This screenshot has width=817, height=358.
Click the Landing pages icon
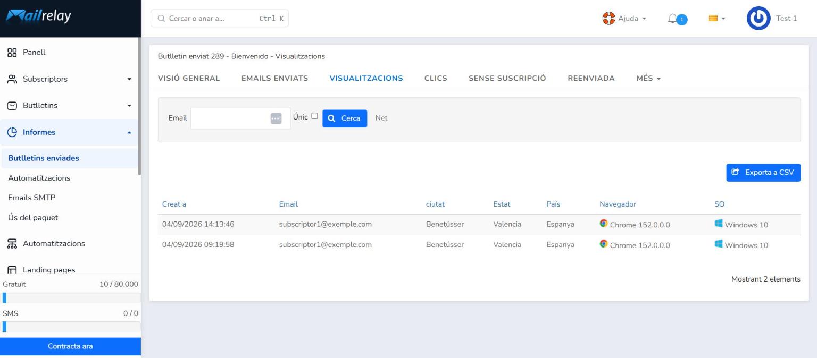[x=12, y=270]
